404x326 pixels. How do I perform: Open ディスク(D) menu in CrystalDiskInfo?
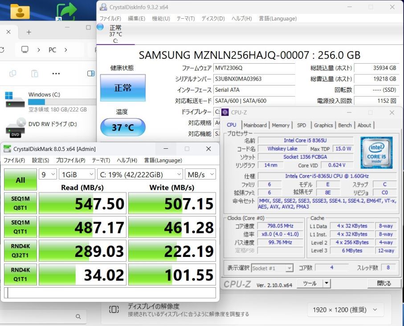coord(213,19)
